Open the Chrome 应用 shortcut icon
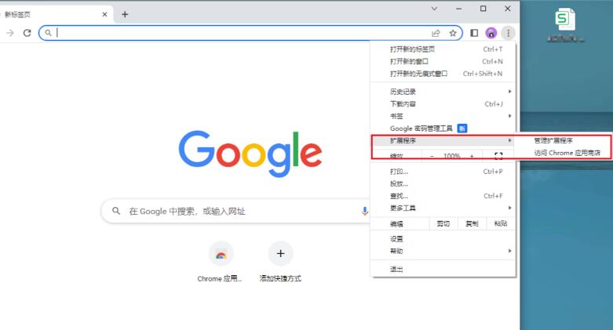This screenshot has height=330, width=613. pos(221,254)
